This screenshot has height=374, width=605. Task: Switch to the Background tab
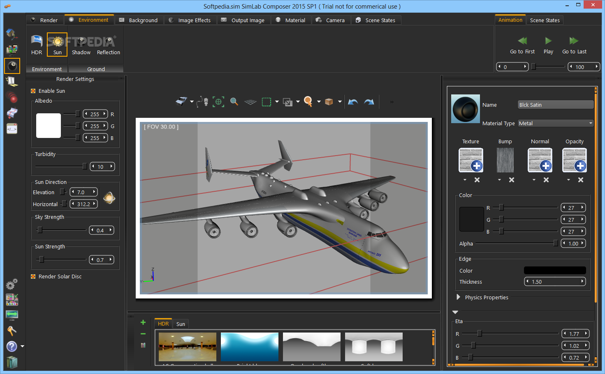[x=139, y=20]
